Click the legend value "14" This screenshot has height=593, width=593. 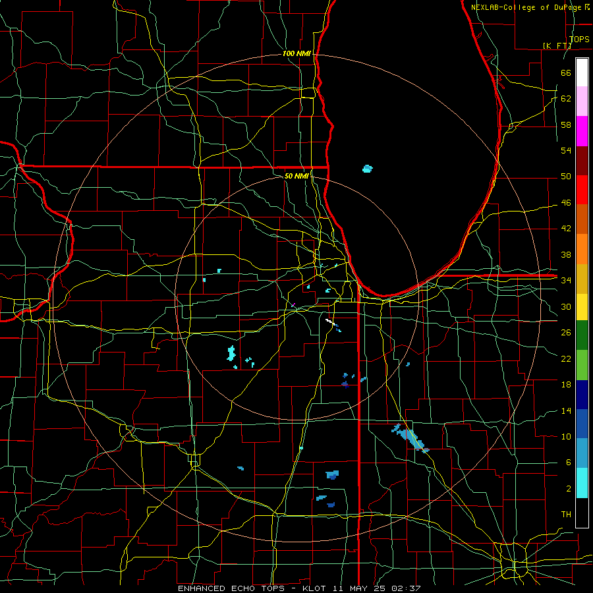(566, 410)
